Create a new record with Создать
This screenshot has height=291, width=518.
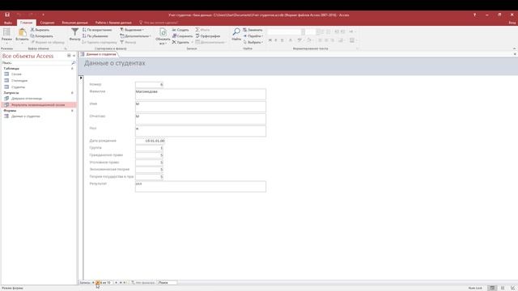180,30
